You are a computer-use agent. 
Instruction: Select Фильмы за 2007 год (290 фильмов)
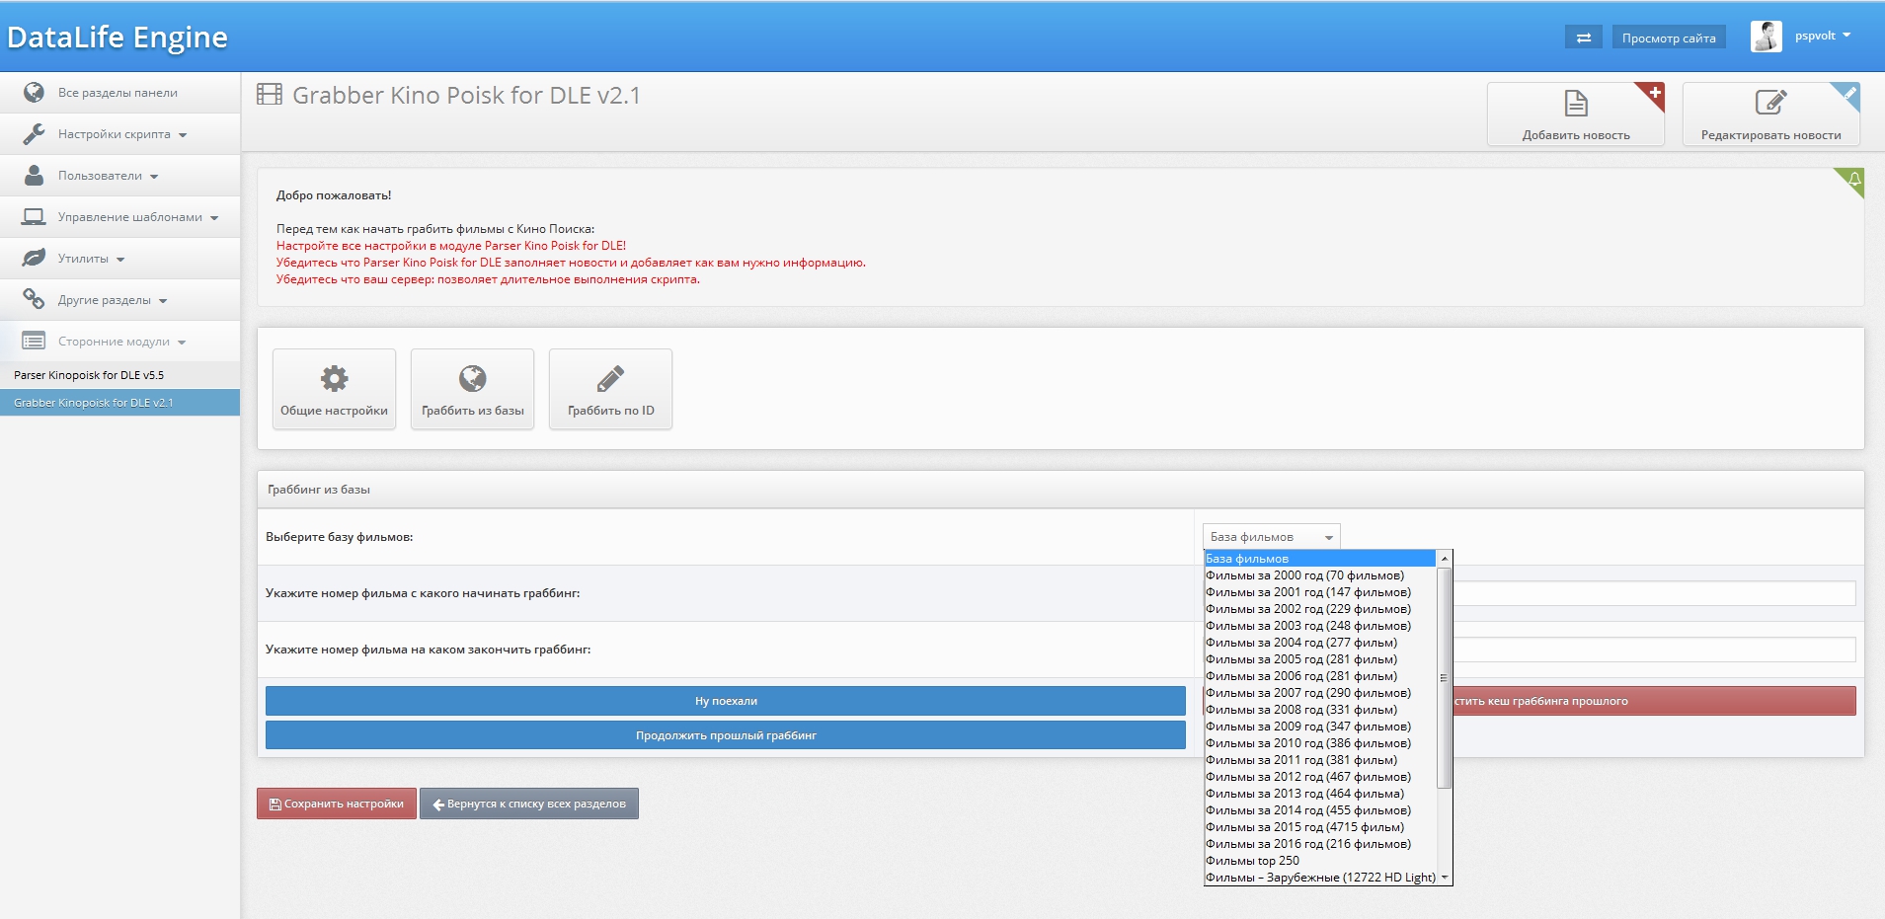[x=1320, y=693]
